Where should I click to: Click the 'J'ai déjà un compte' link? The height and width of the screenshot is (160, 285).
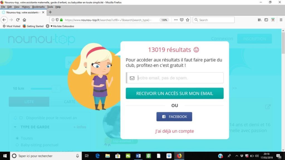[x=175, y=131]
